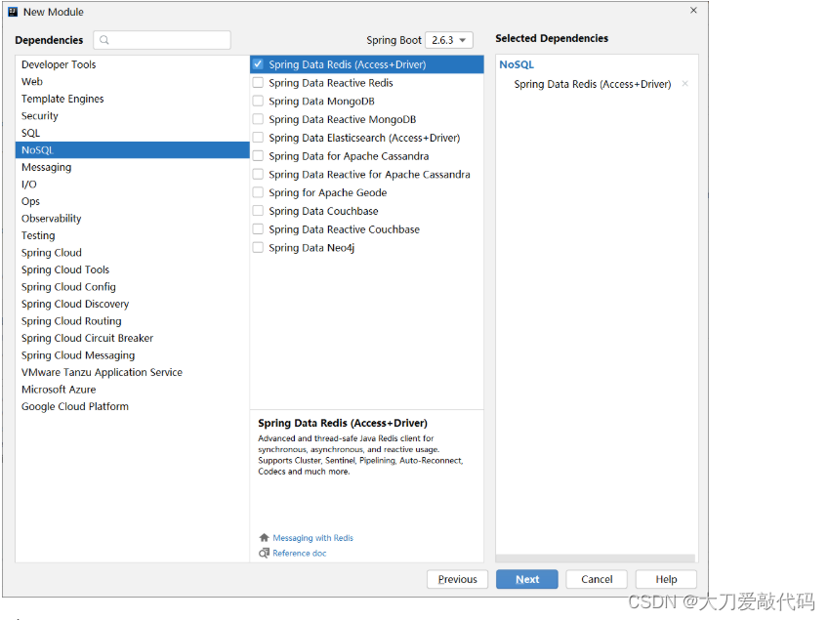Cancel the New Module dialog

(597, 579)
